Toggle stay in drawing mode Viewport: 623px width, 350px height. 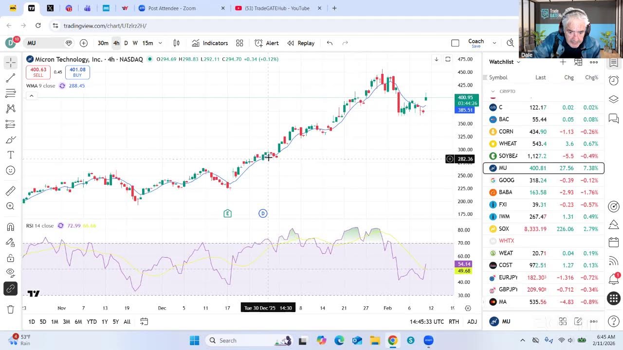pos(11,242)
